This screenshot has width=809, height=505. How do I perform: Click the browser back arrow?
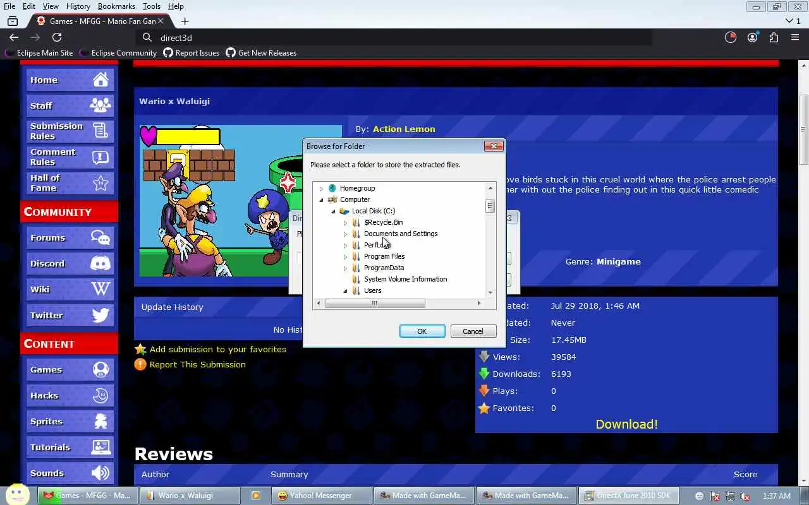point(14,37)
